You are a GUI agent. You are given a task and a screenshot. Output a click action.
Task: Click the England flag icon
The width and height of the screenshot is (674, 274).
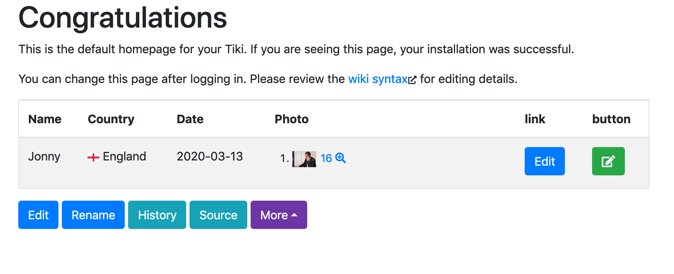point(93,157)
